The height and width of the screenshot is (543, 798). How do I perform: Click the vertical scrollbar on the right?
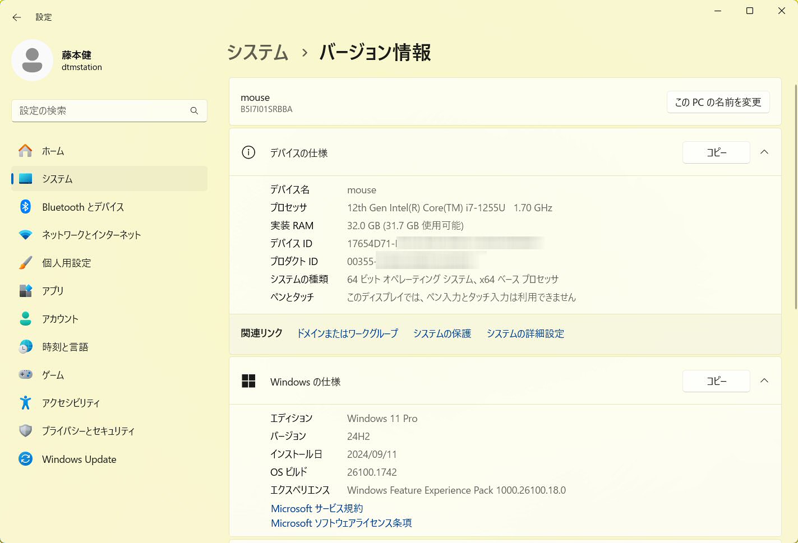(796, 196)
